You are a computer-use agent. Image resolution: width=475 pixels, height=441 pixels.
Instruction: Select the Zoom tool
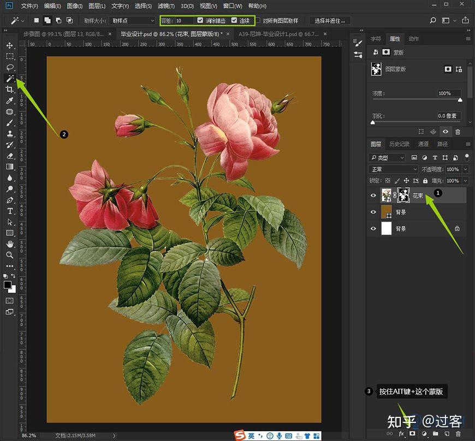9,255
